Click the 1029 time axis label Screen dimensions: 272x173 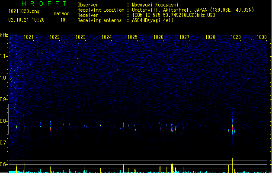coord(236,37)
